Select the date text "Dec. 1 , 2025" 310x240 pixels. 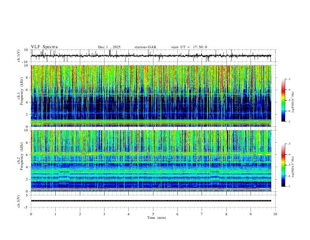coord(109,47)
